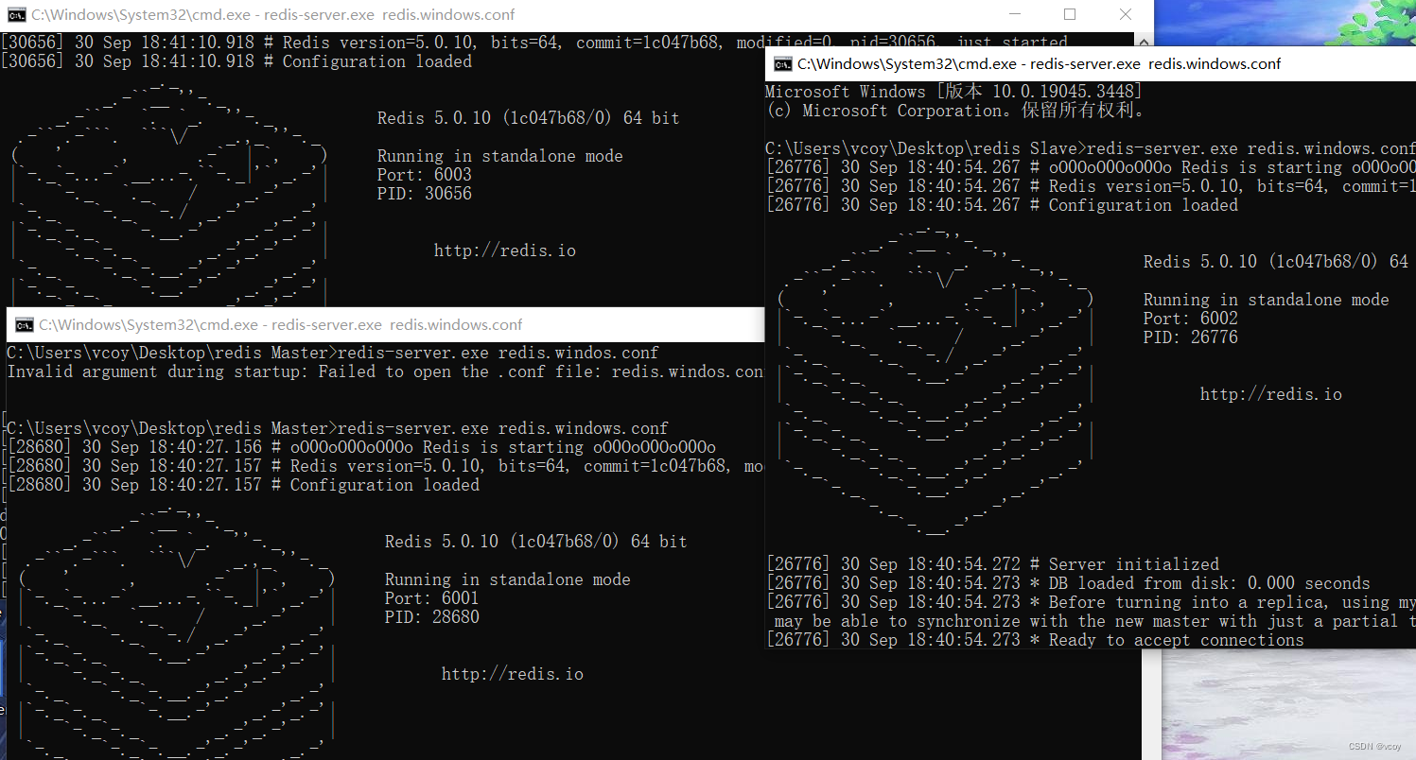Click '[28680] ... Redis is starting' log line
1416x760 pixels.
click(x=361, y=447)
